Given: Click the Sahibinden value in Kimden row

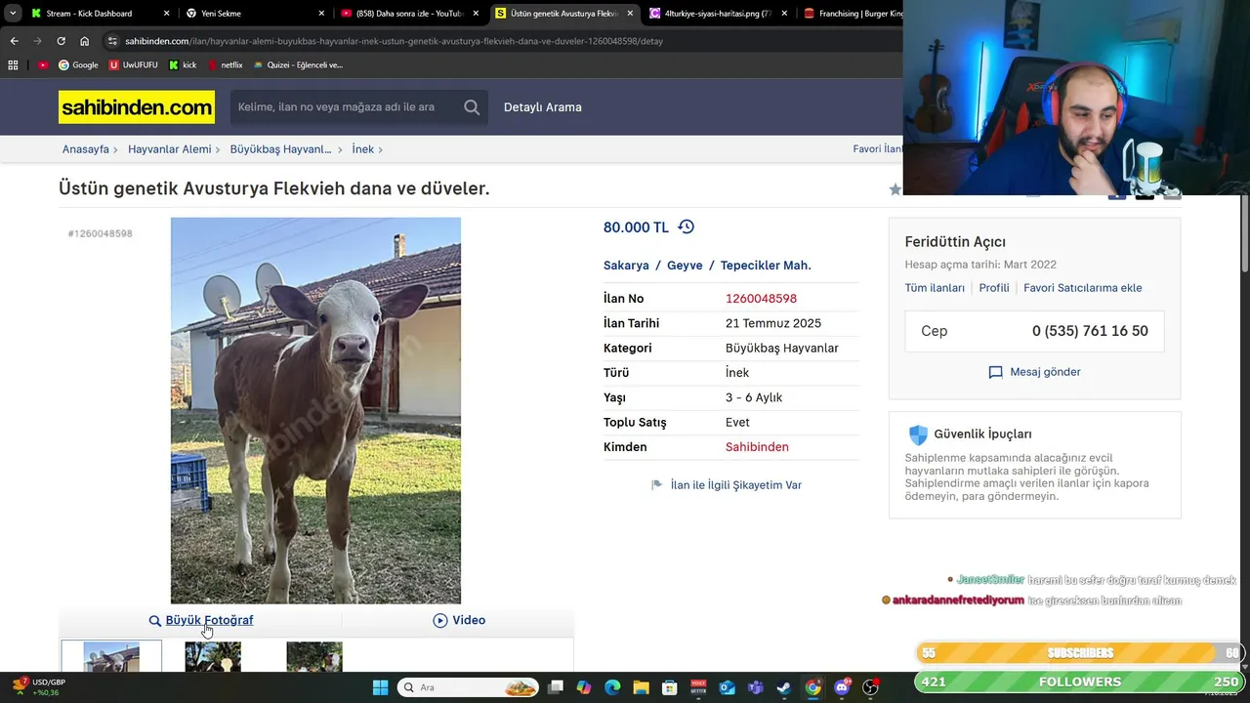Looking at the screenshot, I should pyautogui.click(x=757, y=447).
